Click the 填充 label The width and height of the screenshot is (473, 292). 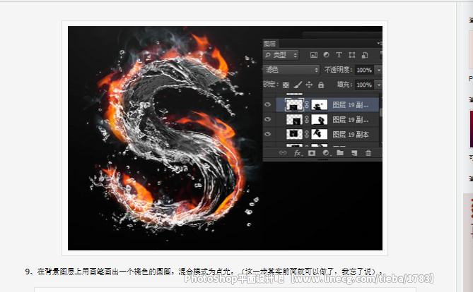point(344,85)
